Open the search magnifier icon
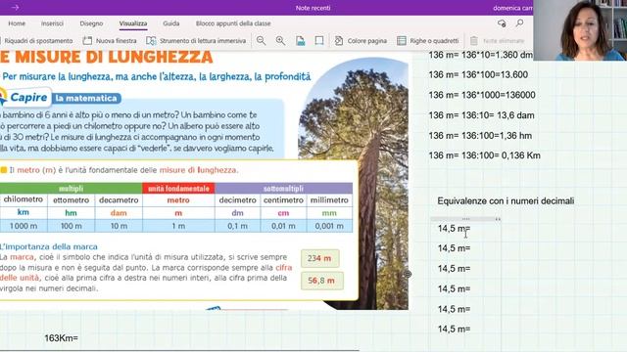Image resolution: width=627 pixels, height=352 pixels. (519, 23)
